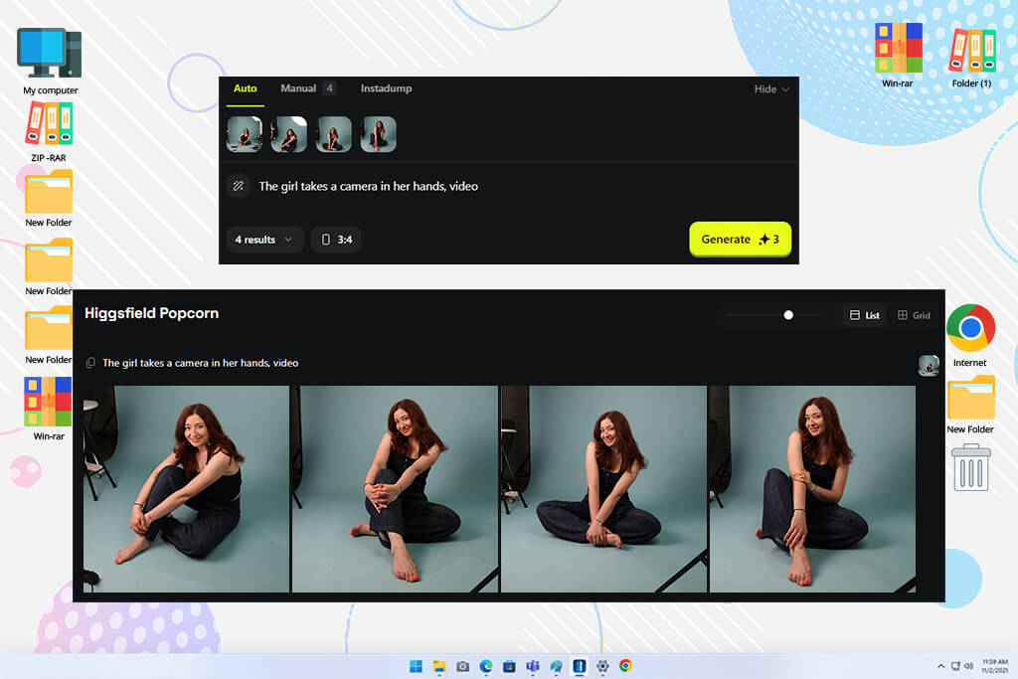Switch to List view
Image resolution: width=1018 pixels, height=679 pixels.
(x=865, y=315)
